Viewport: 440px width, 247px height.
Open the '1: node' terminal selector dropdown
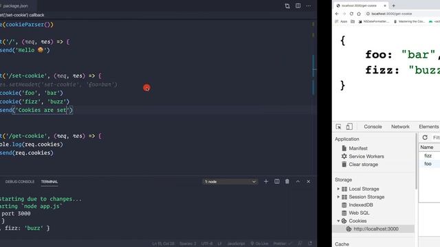coord(230,182)
